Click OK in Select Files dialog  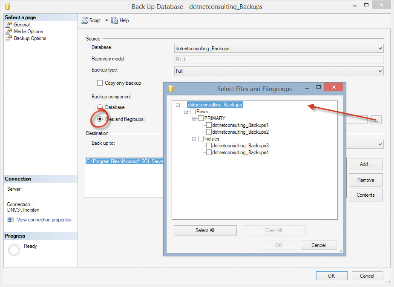(279, 245)
